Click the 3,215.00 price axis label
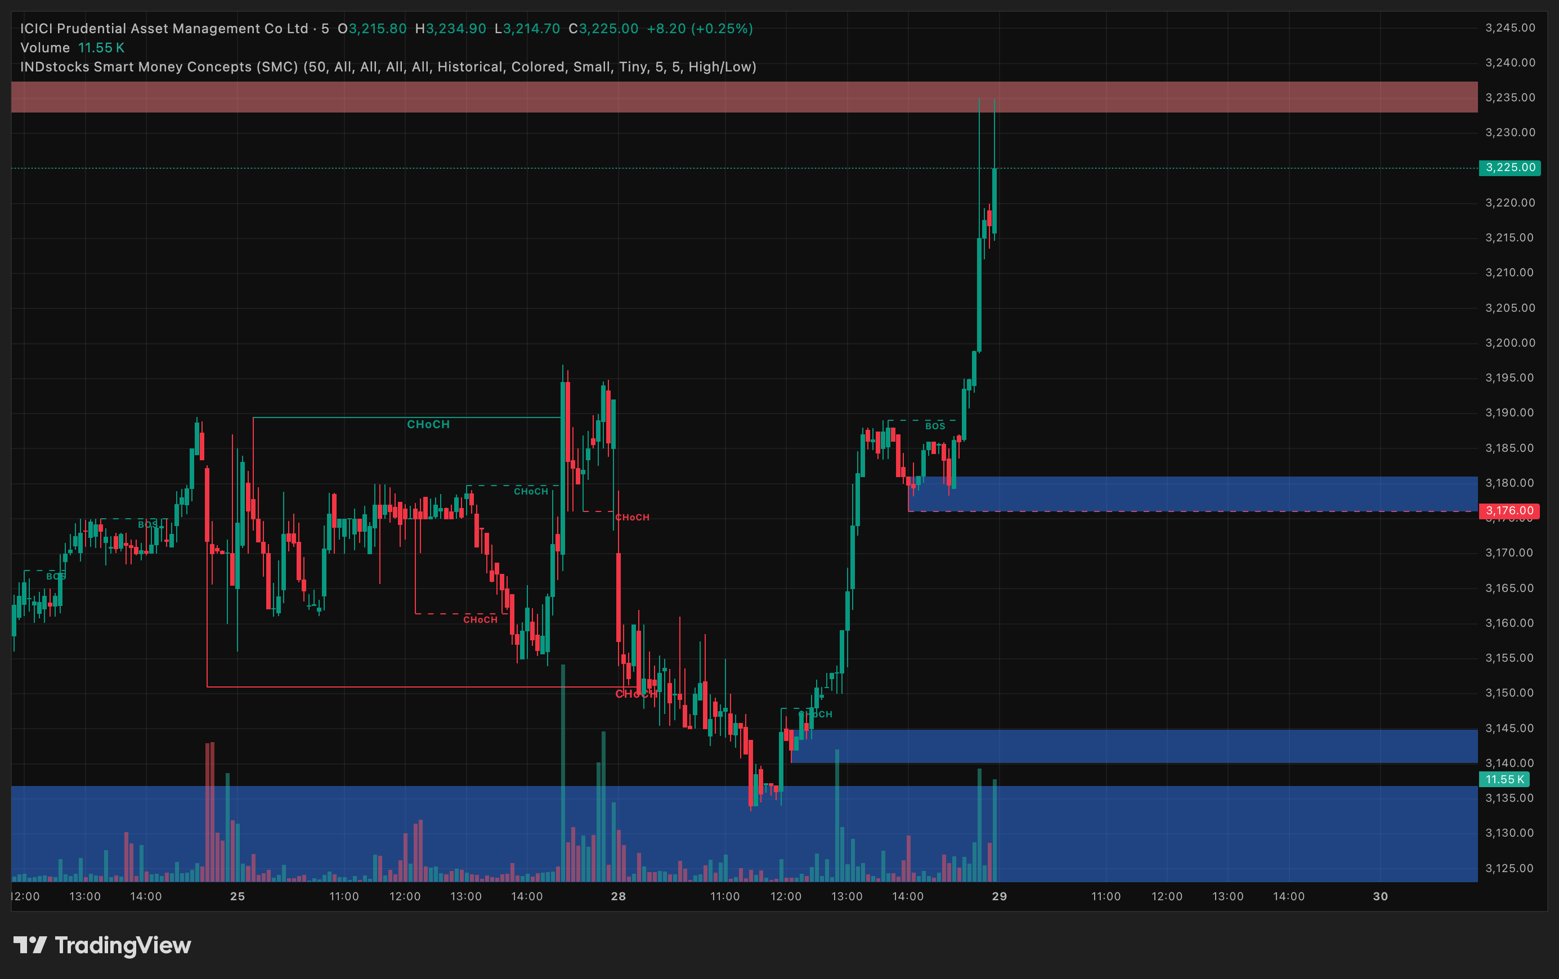The height and width of the screenshot is (979, 1559). pyautogui.click(x=1510, y=237)
